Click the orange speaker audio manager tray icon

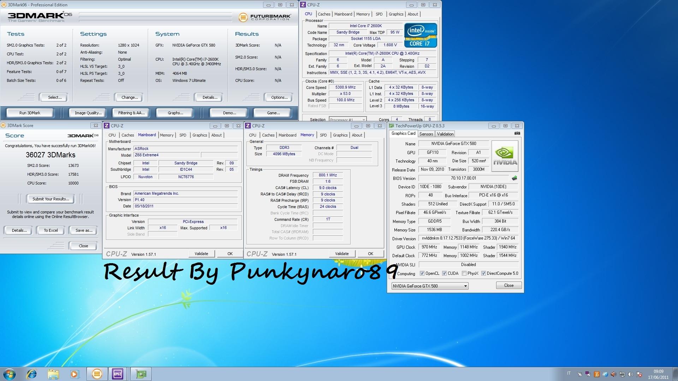tap(614, 374)
